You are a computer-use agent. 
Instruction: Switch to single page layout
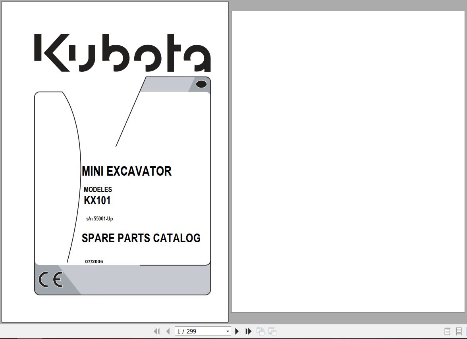coord(447,331)
